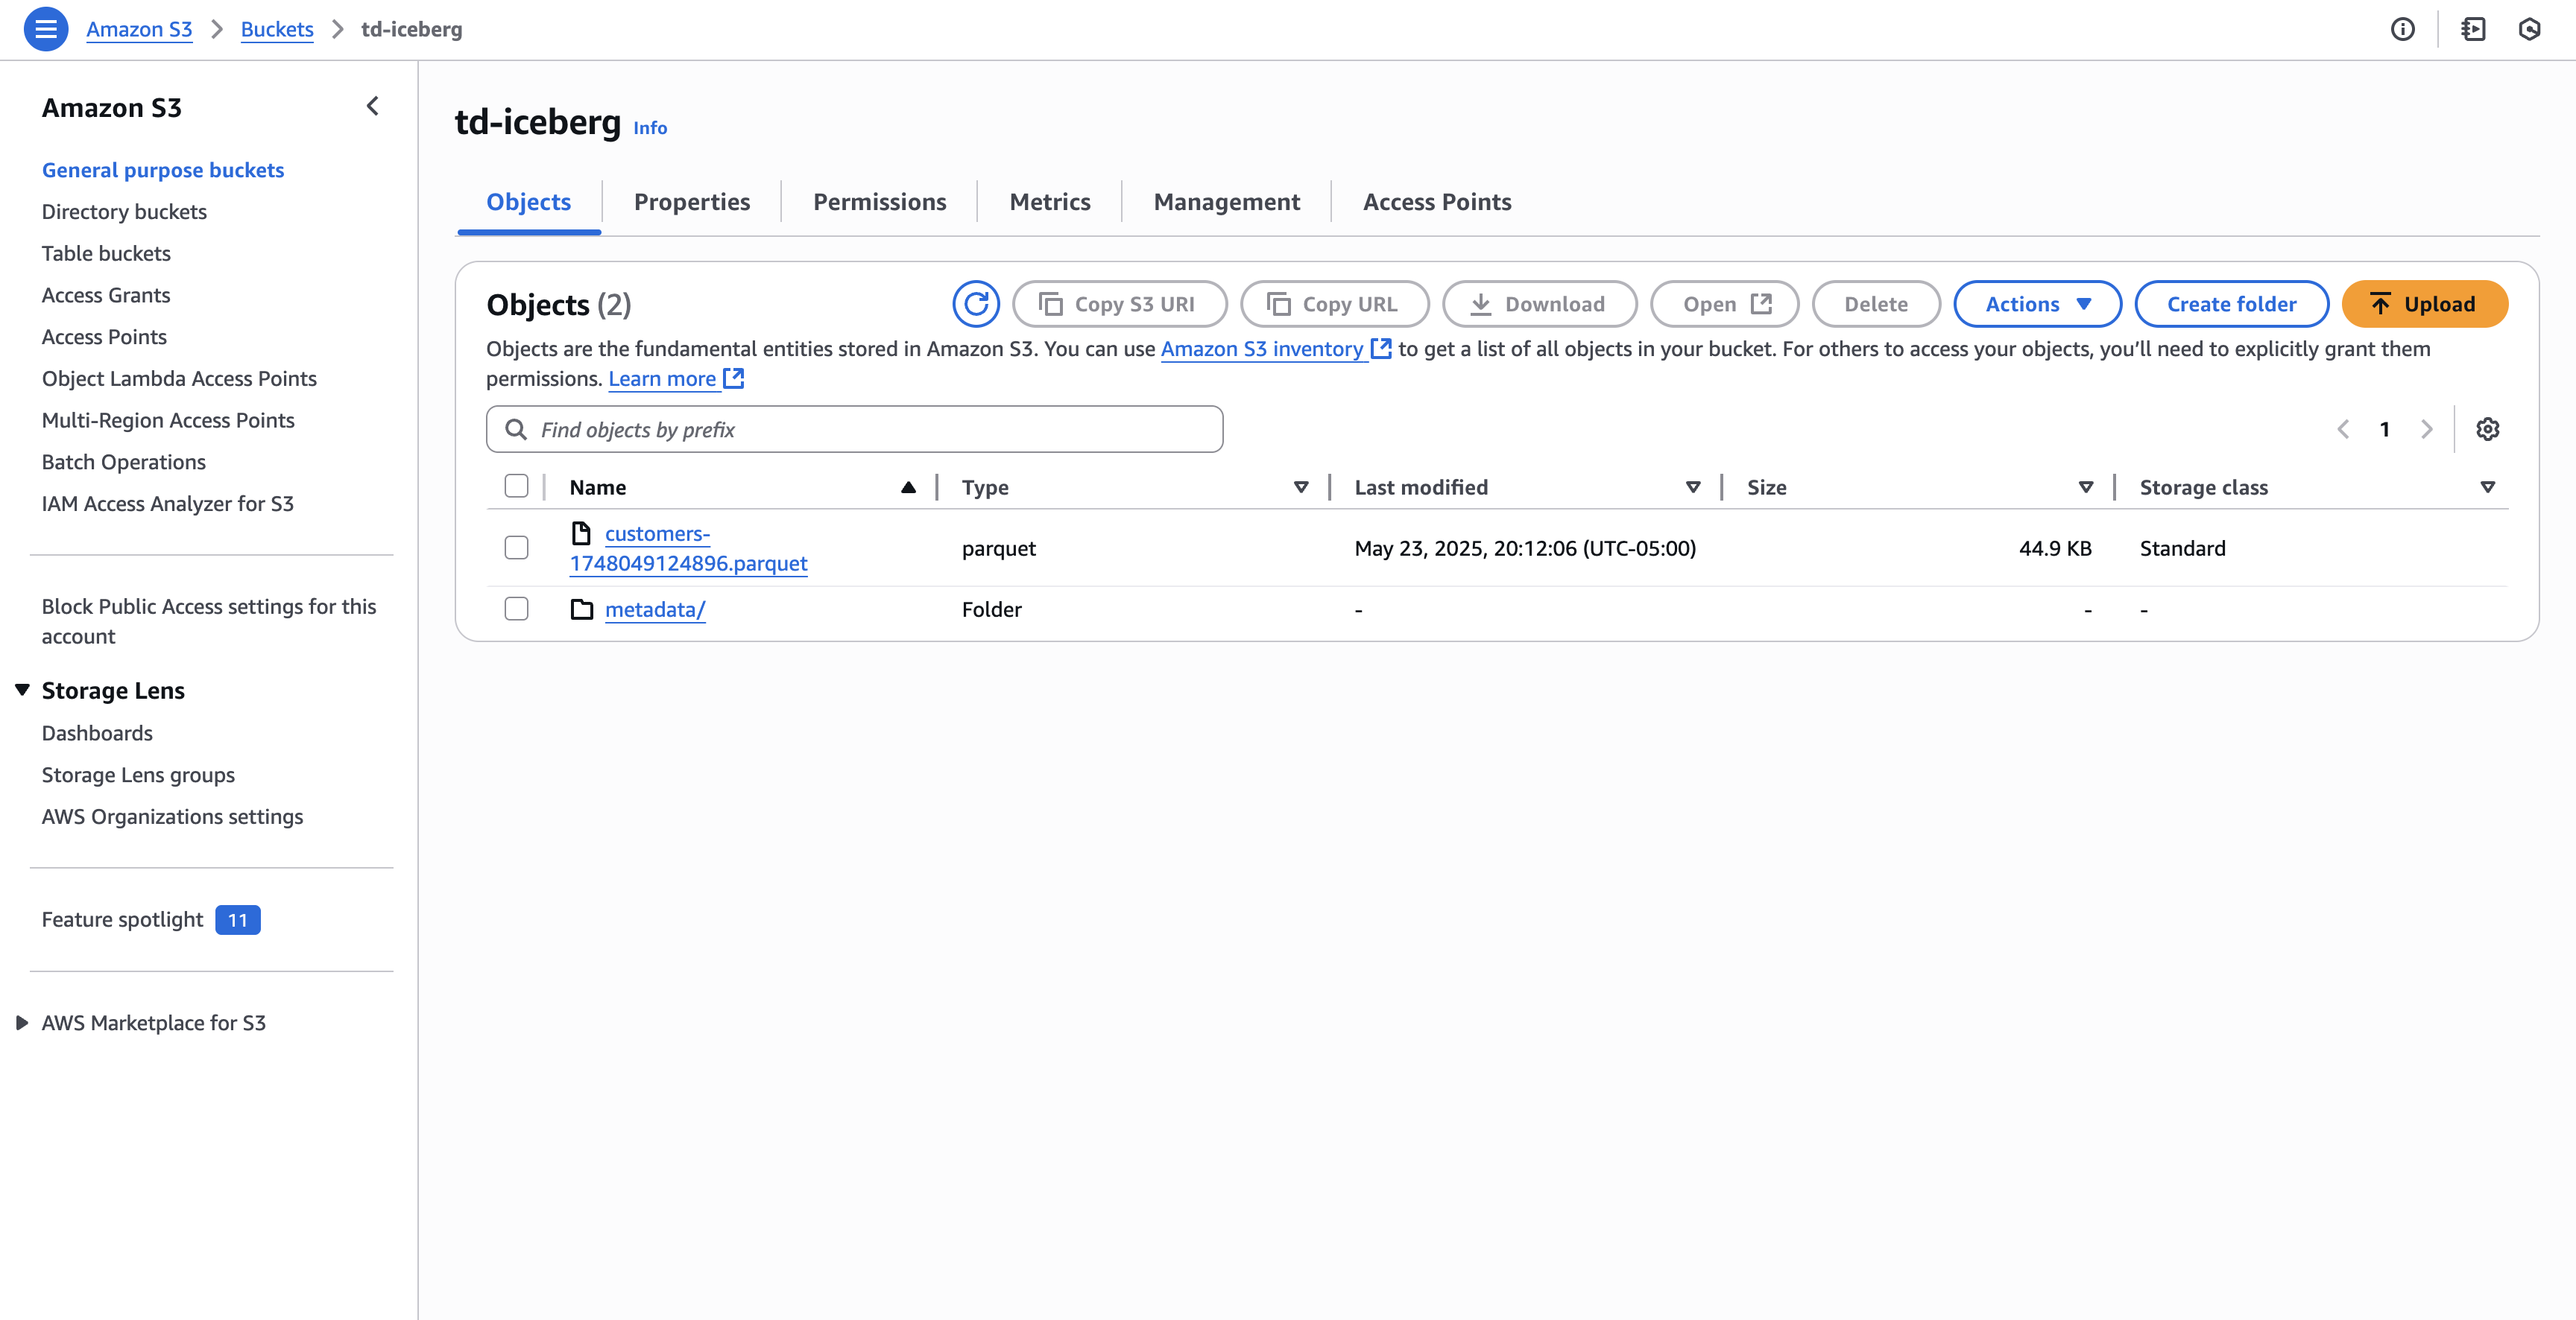Click the Download button
2576x1320 pixels.
coord(1539,304)
